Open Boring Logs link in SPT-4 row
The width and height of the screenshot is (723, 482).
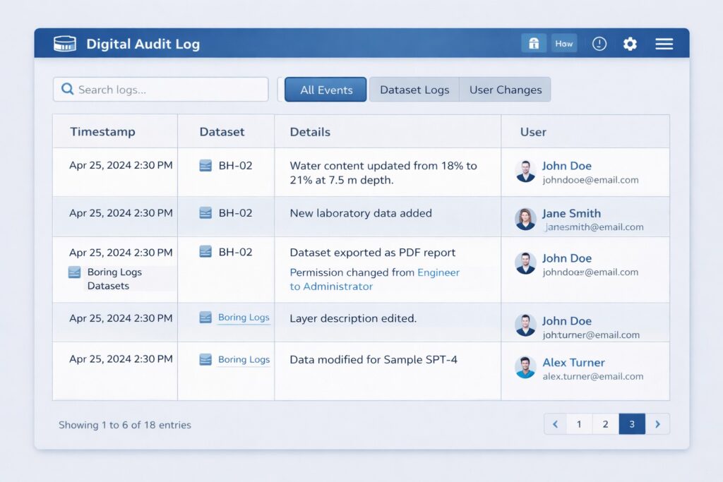point(244,359)
